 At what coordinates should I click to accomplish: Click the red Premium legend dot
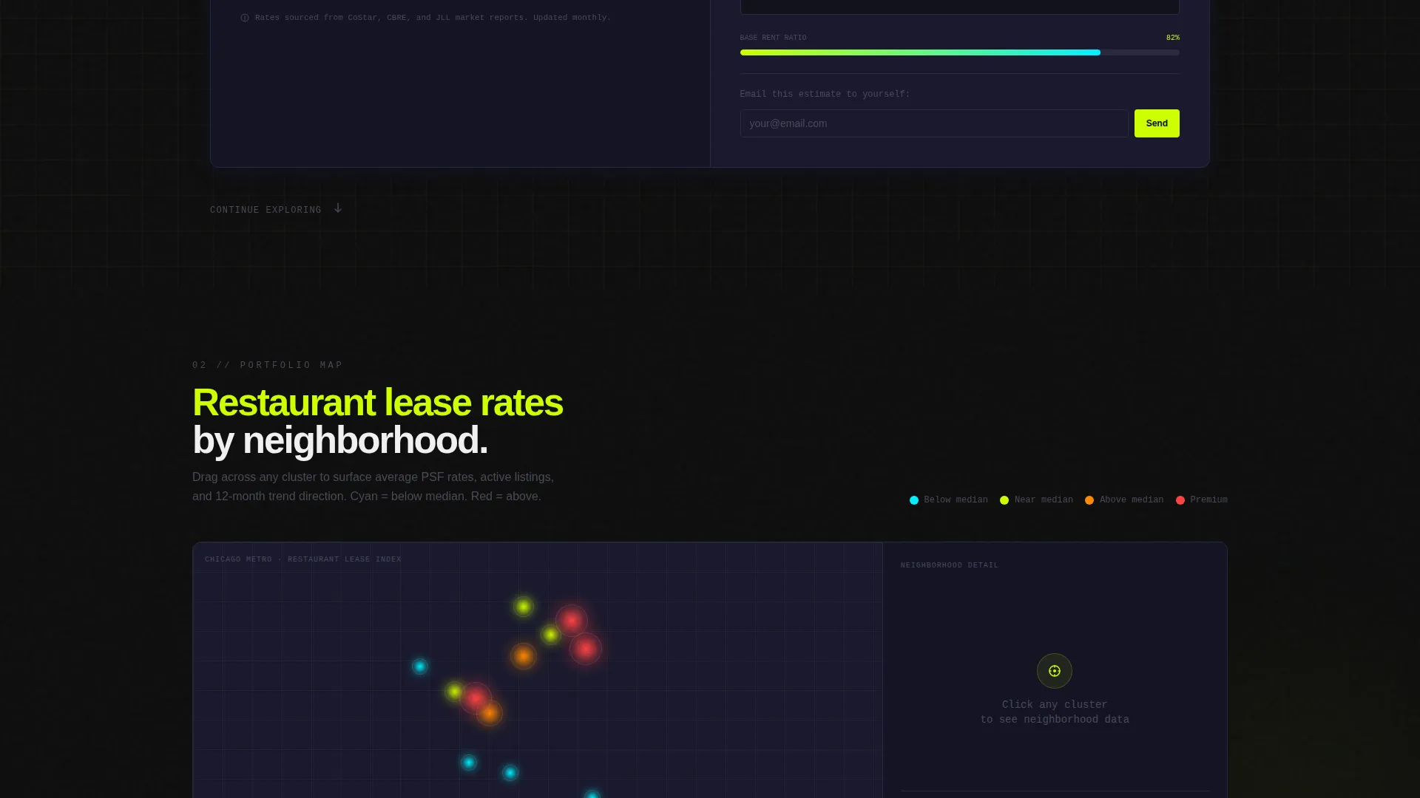[1180, 500]
